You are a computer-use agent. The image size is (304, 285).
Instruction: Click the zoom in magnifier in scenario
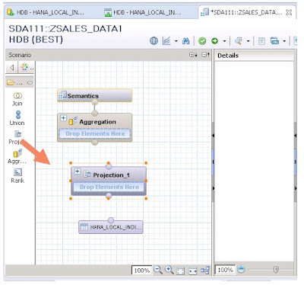click(169, 270)
